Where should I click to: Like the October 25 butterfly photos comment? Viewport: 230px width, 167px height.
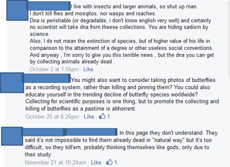pos(89,117)
